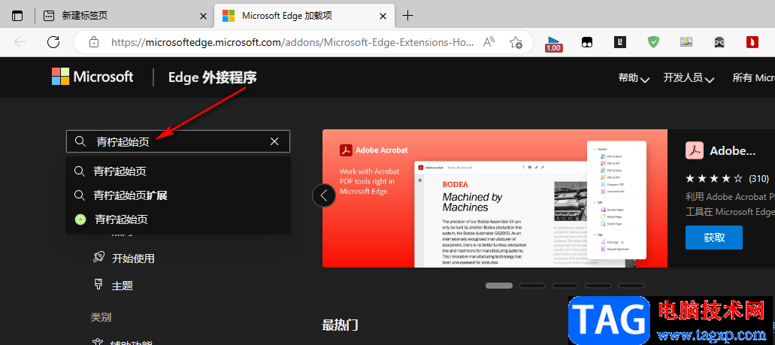The width and height of the screenshot is (775, 345).
Task: Click the address bar URL
Action: [x=292, y=42]
